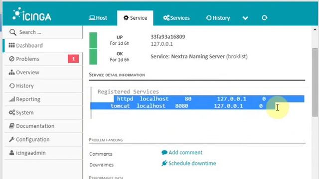This screenshot has width=319, height=179.
Task: Open Dashboard in the sidebar
Action: pyautogui.click(x=43, y=45)
